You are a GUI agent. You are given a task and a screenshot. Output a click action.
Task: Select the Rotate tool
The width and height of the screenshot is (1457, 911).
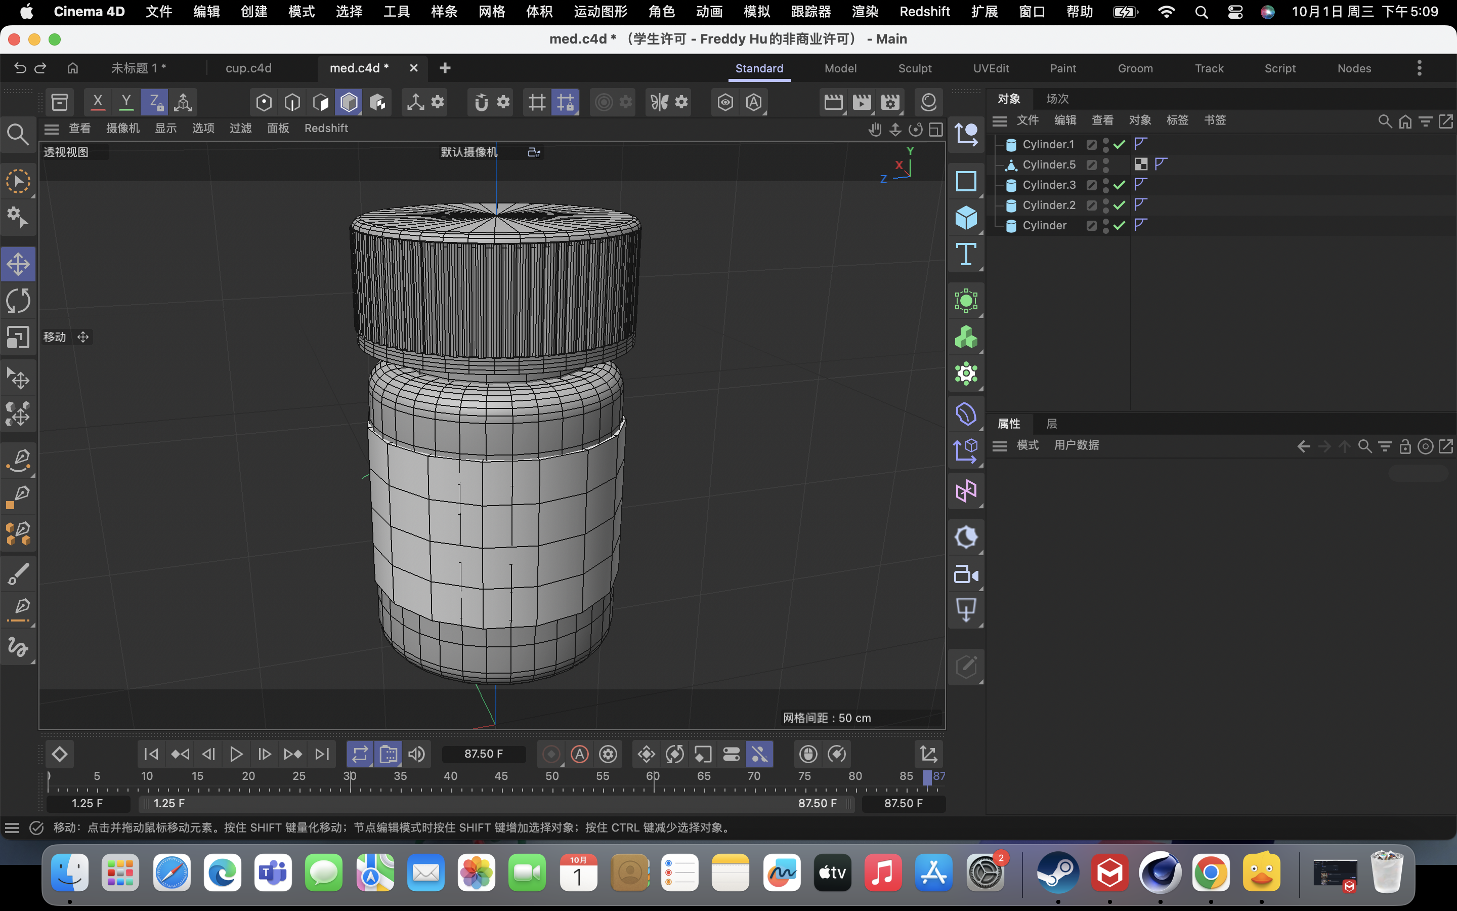coord(18,301)
